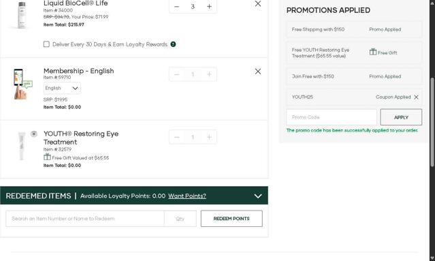Remove Membership - English item from cart
Viewport: 435px width, 261px height.
pyautogui.click(x=258, y=72)
